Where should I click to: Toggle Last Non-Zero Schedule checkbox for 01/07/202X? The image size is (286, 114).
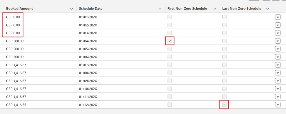(x=224, y=65)
